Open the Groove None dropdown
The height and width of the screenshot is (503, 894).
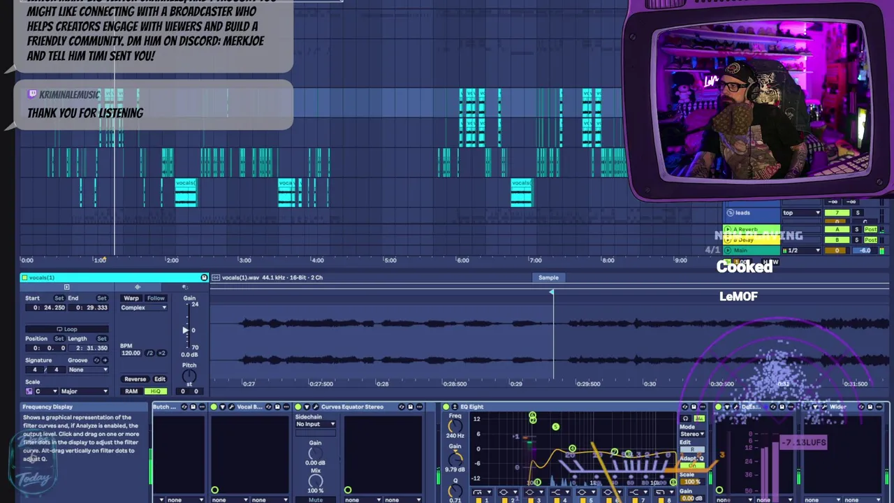88,370
